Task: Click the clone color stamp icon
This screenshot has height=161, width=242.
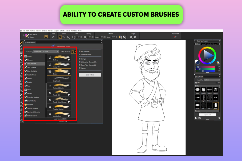Action: pos(218,63)
